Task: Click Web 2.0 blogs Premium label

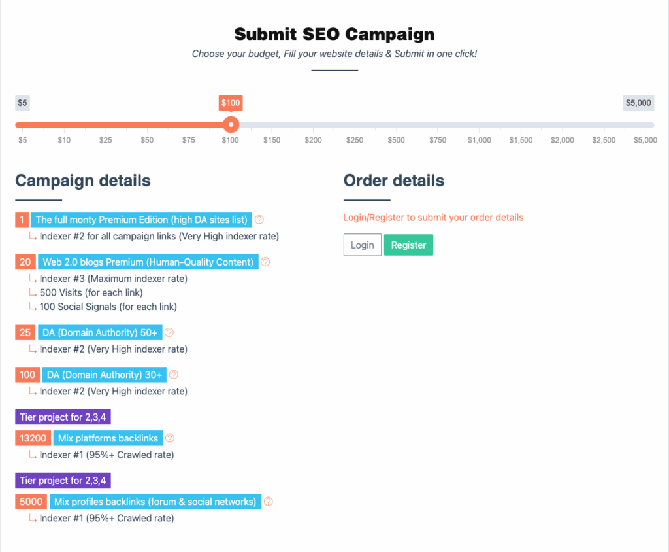Action: 148,262
